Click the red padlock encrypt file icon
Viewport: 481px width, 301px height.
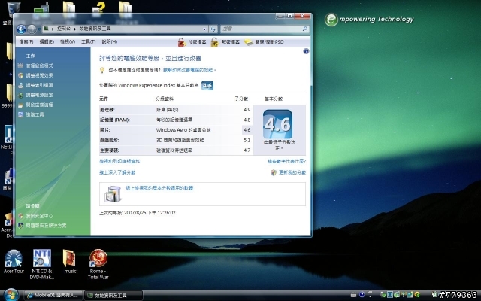(182, 42)
